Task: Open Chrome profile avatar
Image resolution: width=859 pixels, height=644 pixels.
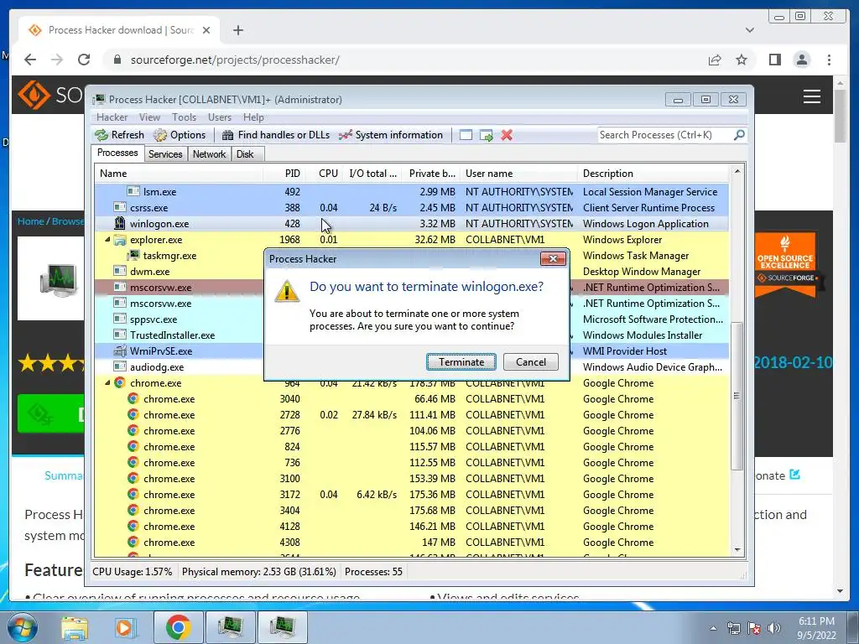Action: pos(801,60)
